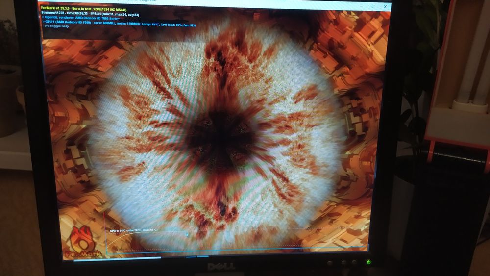Maximize the FurMark window
The height and width of the screenshot is (276, 490).
coord(373,6)
